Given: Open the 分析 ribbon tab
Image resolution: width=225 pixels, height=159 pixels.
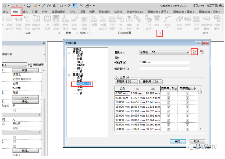Looking at the screenshot, I should coord(45,12).
